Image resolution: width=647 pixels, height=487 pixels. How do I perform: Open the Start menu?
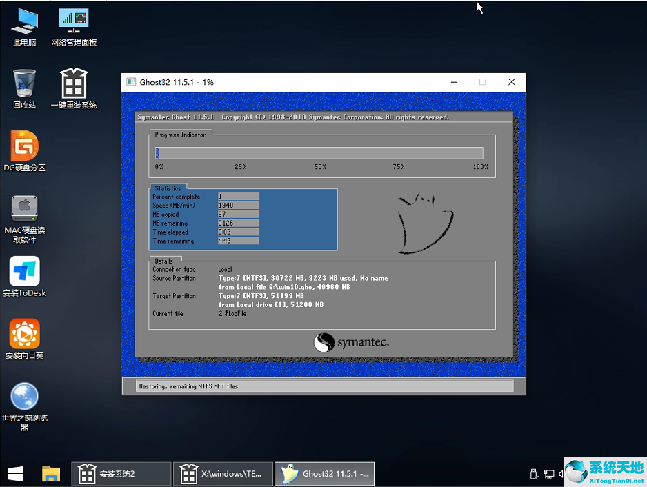(x=14, y=474)
